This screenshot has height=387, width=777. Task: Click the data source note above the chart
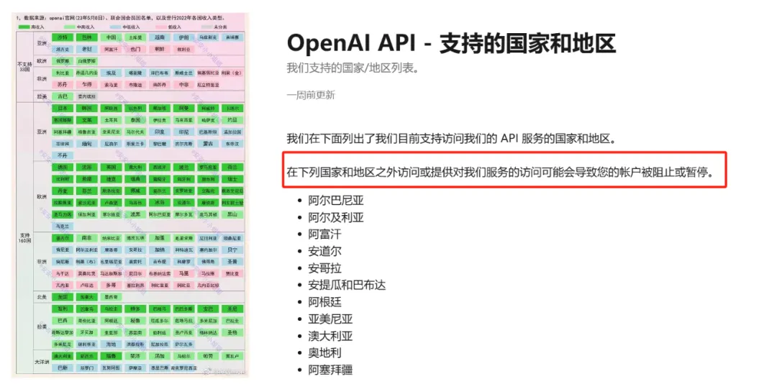click(x=119, y=18)
